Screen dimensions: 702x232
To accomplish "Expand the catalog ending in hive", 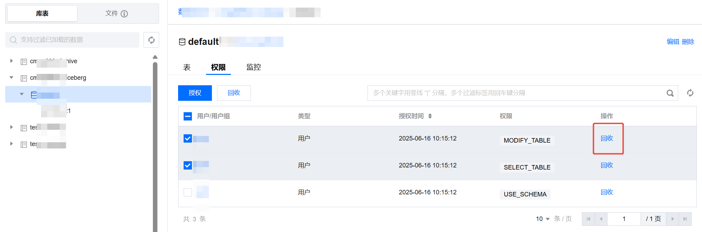I will [x=11, y=61].
